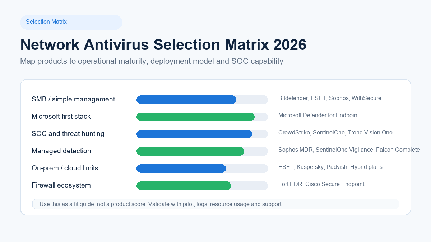Click the SMB / simple management label

point(73,99)
